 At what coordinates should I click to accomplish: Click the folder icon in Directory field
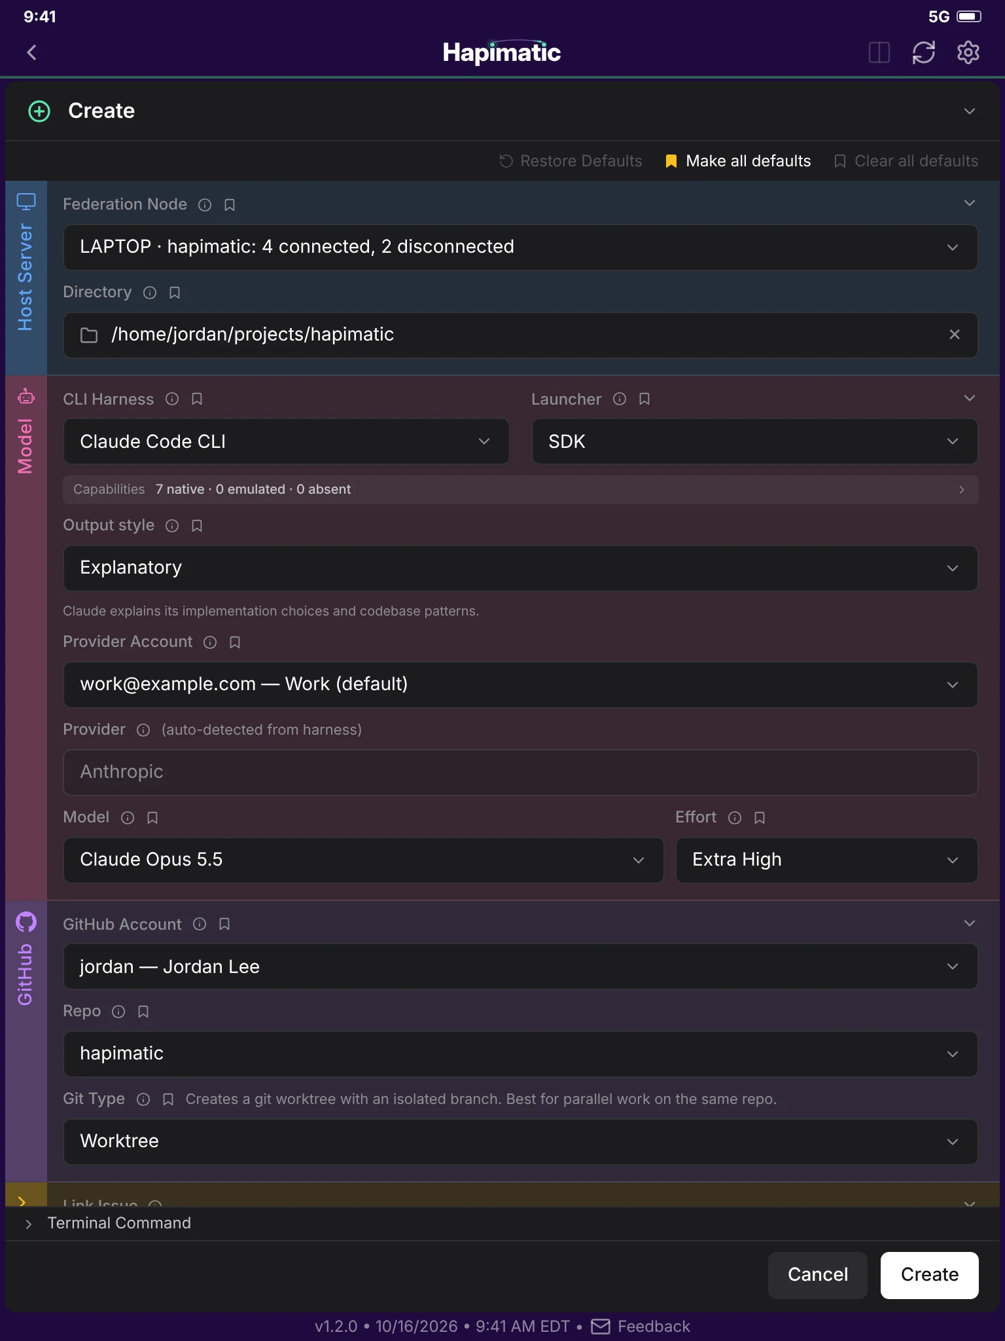89,335
